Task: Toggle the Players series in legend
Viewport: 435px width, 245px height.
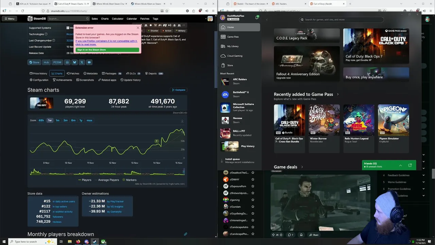Action: coord(85,180)
